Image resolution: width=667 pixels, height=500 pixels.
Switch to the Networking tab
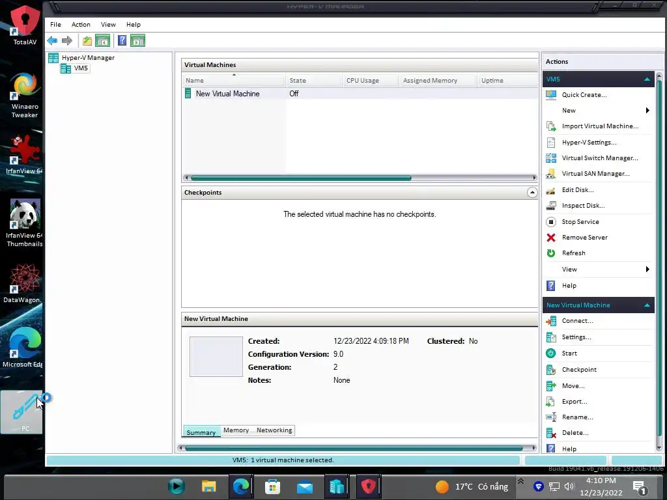(x=274, y=430)
